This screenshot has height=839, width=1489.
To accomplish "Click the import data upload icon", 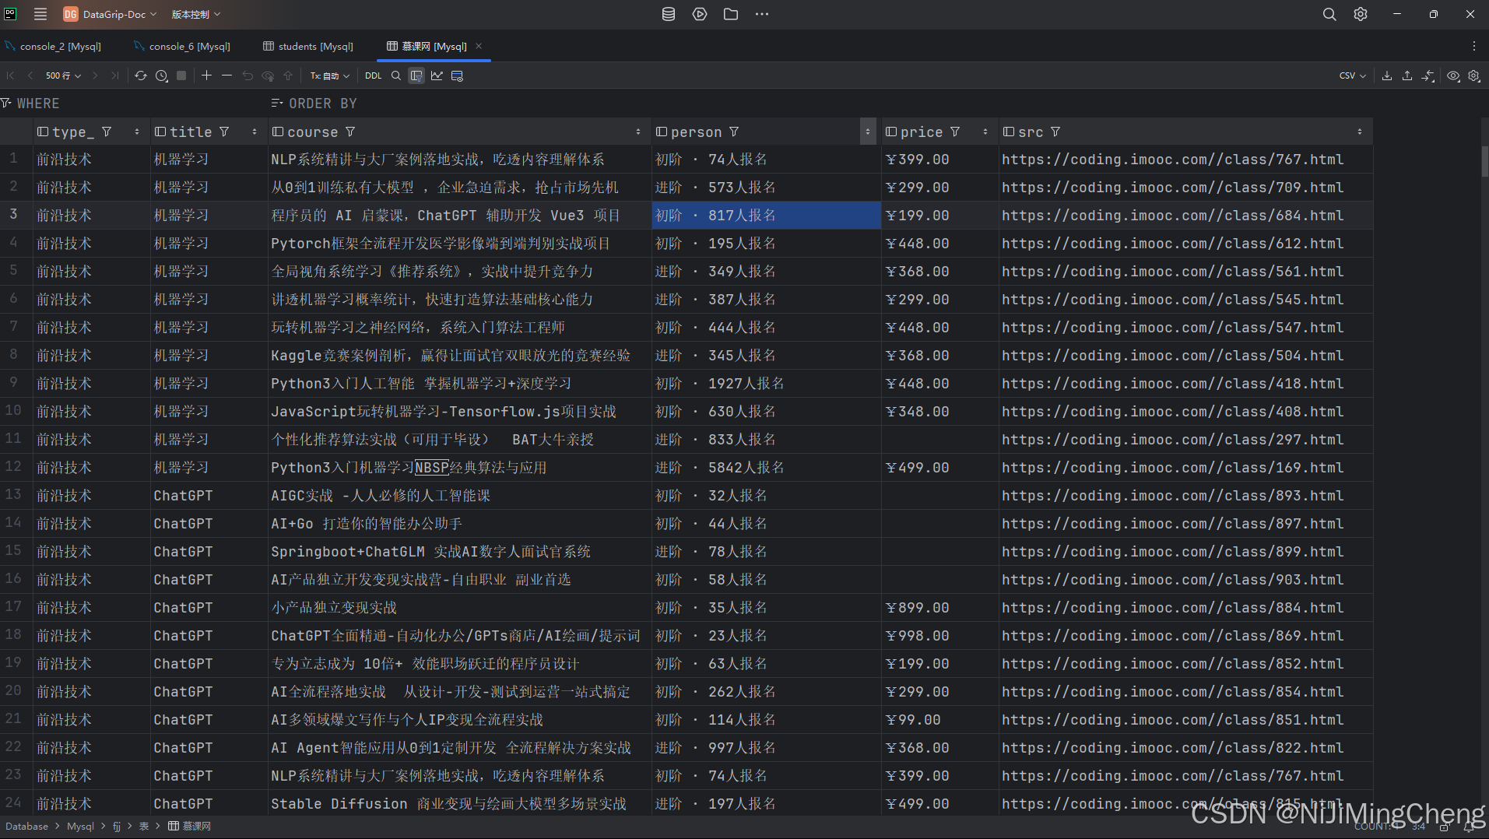I will (x=1407, y=75).
